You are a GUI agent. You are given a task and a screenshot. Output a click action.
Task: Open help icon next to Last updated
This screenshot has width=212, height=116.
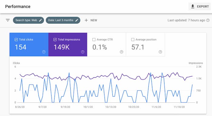(x=208, y=20)
